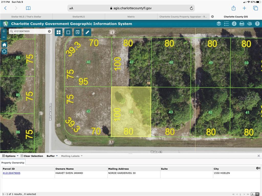Return map to home extent
Image resolution: width=262 pixels, height=196 pixels.
pos(4,45)
